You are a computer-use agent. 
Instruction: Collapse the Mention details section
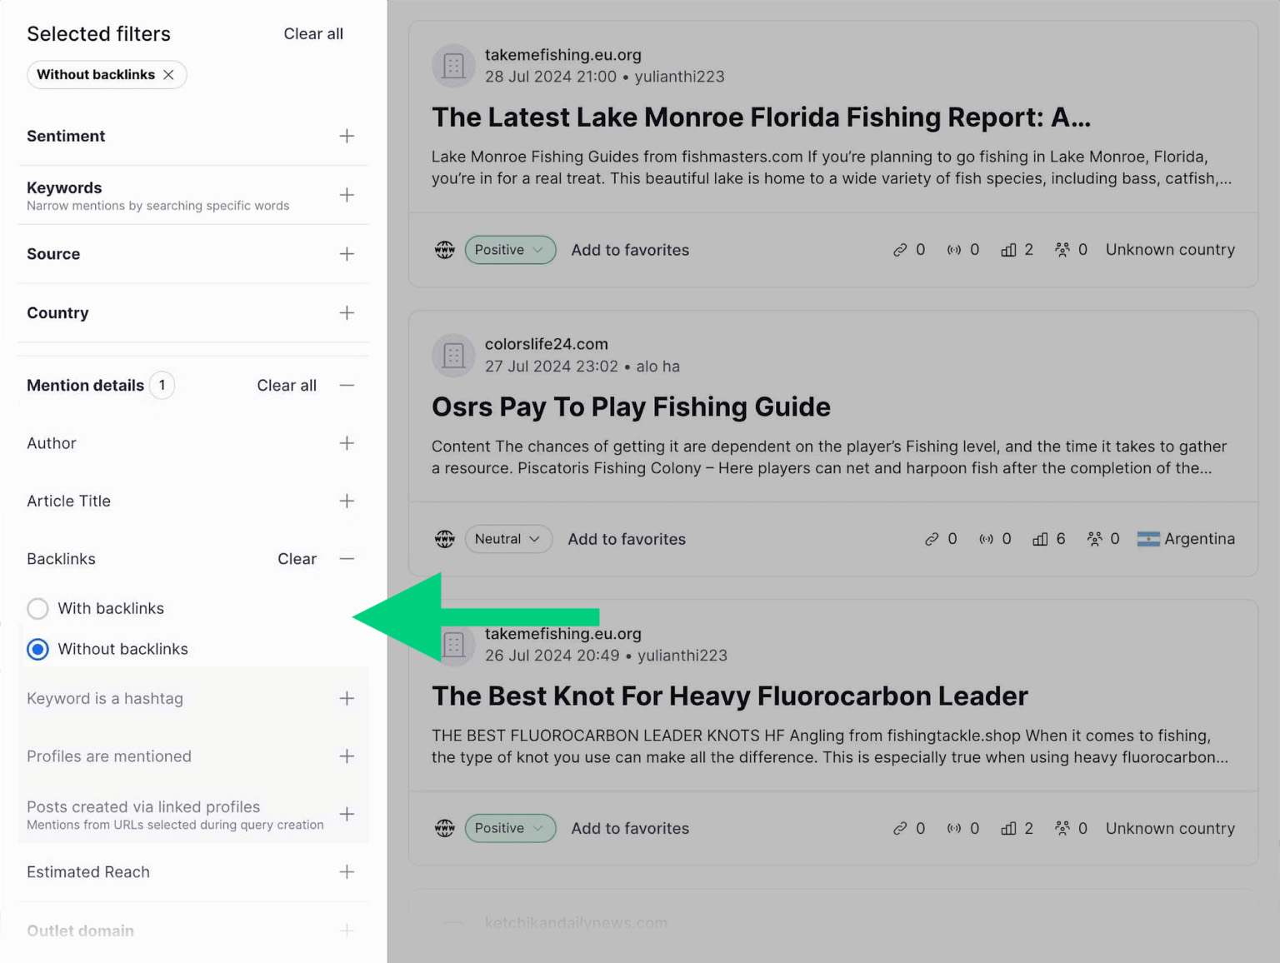[x=347, y=385]
